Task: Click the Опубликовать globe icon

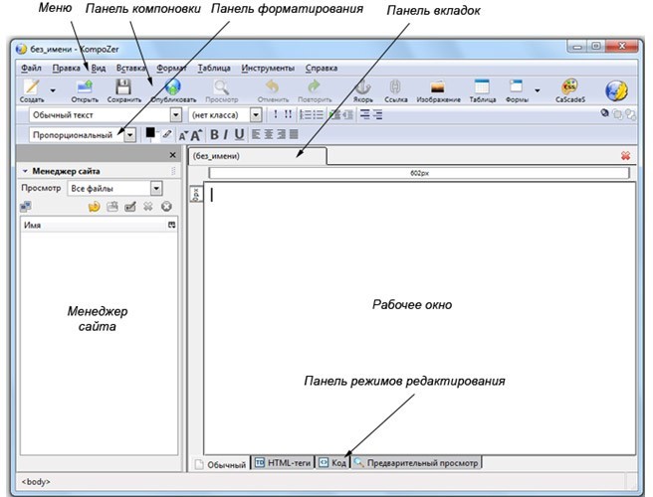Action: (173, 86)
